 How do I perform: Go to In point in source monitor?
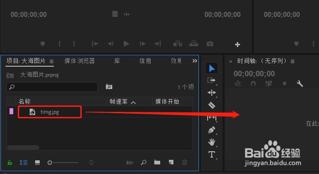click(x=94, y=44)
